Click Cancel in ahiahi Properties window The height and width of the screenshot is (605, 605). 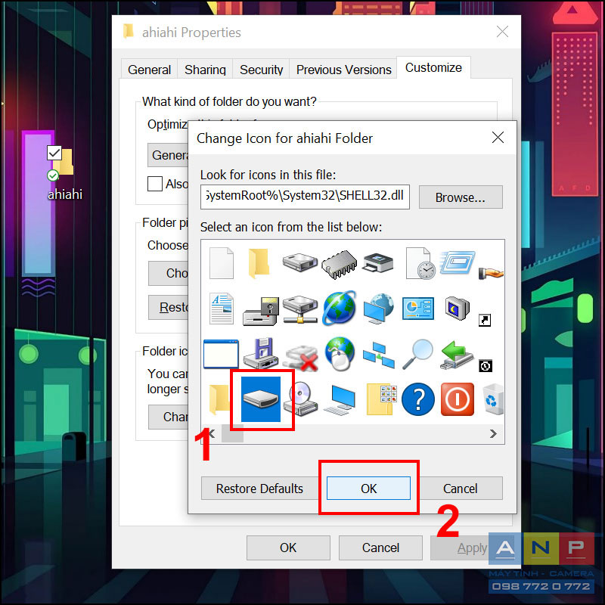380,548
